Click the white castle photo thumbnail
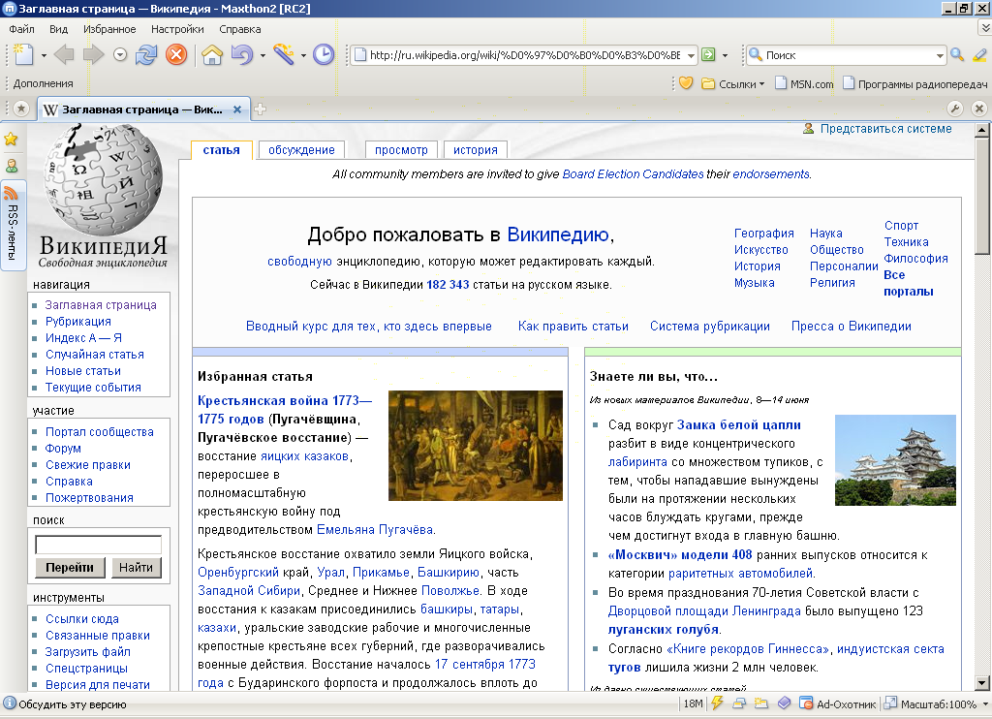Viewport: 992px width, 719px height. [x=895, y=460]
